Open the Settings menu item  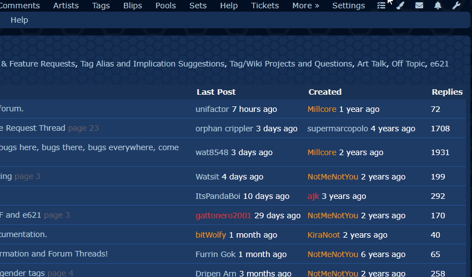349,6
